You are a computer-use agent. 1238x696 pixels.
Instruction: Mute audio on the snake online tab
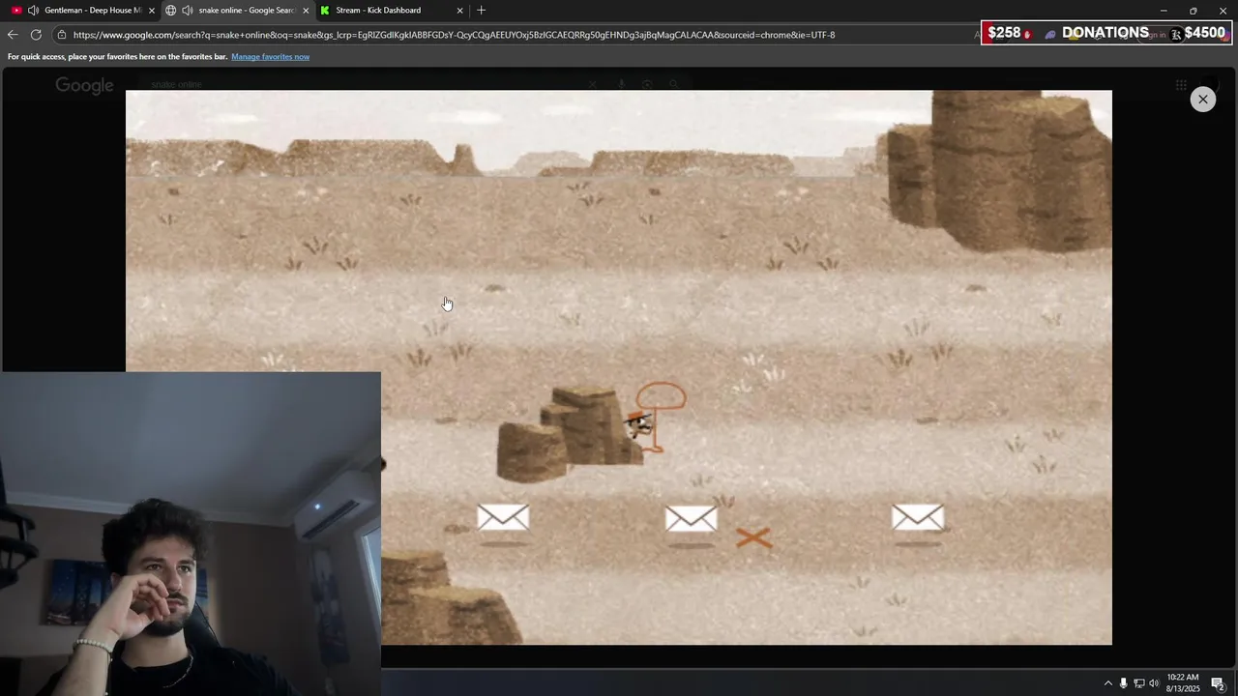click(187, 11)
